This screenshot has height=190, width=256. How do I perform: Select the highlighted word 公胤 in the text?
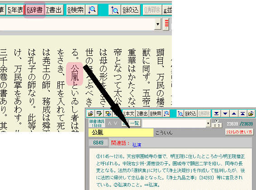point(75,74)
